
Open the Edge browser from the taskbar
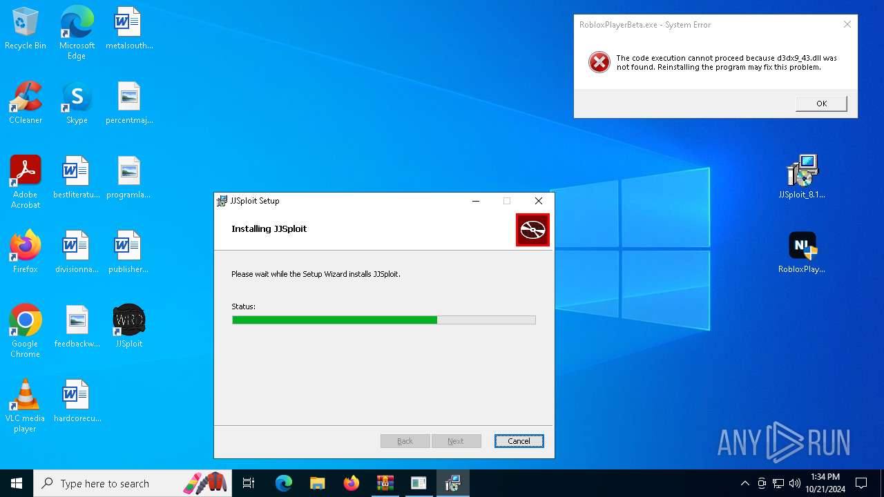[x=284, y=483]
